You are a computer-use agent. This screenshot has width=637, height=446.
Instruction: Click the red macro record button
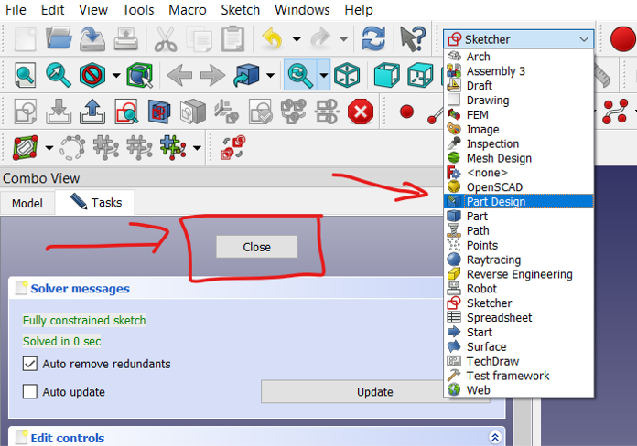(622, 39)
